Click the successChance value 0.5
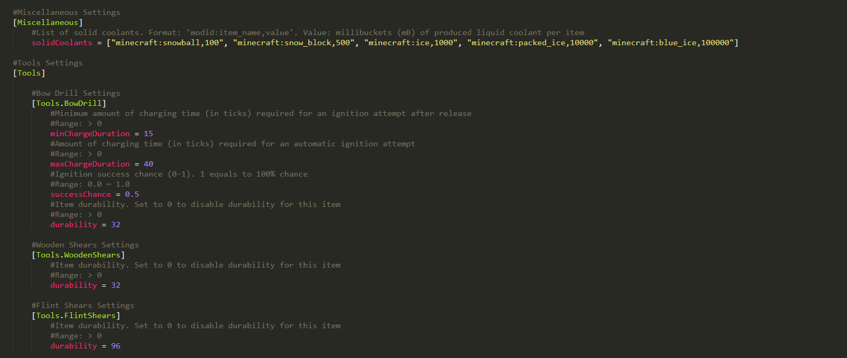This screenshot has height=358, width=847. pyautogui.click(x=132, y=194)
